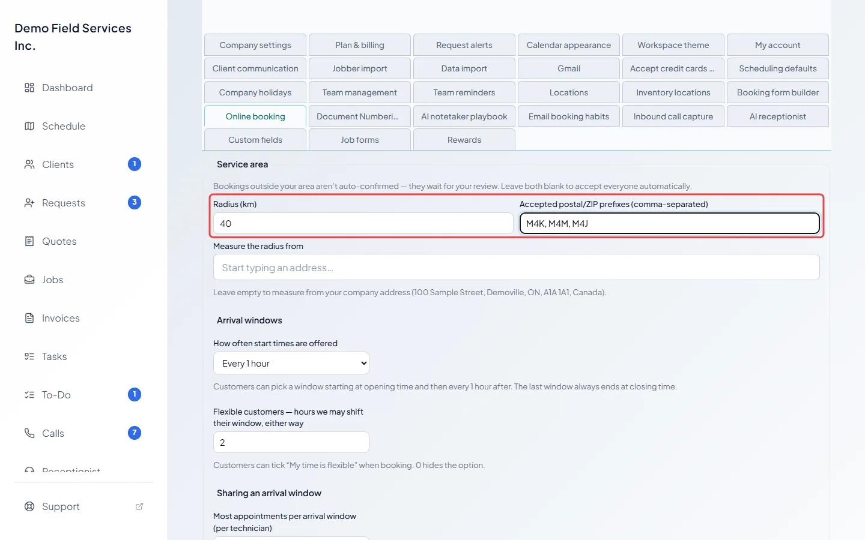Switch to Company settings tab
This screenshot has width=865, height=540.
(x=255, y=45)
